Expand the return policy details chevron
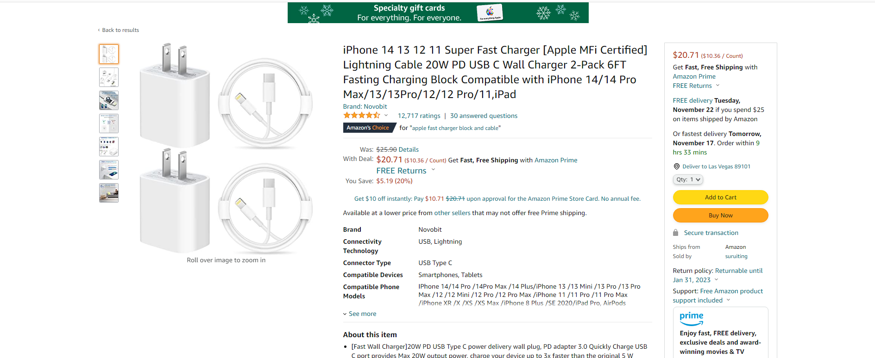Image resolution: width=875 pixels, height=358 pixels. click(716, 280)
